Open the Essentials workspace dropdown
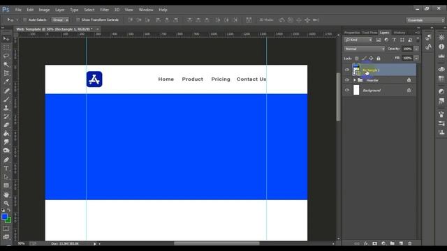Image resolution: width=447 pixels, height=251 pixels. (x=425, y=20)
